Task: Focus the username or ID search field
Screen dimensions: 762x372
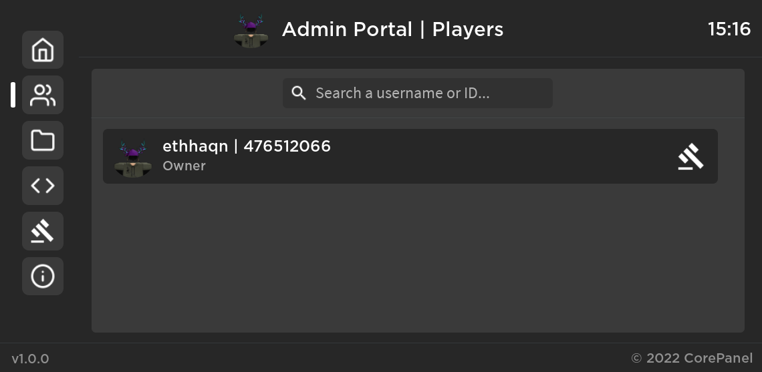Action: [x=418, y=94]
